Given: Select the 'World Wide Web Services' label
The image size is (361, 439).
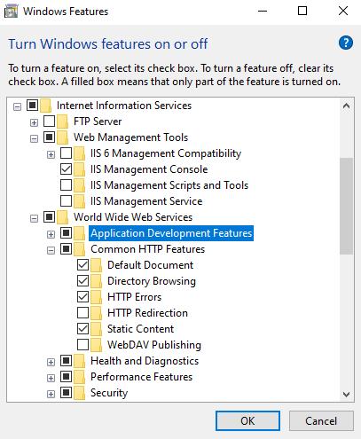Looking at the screenshot, I should (133, 217).
